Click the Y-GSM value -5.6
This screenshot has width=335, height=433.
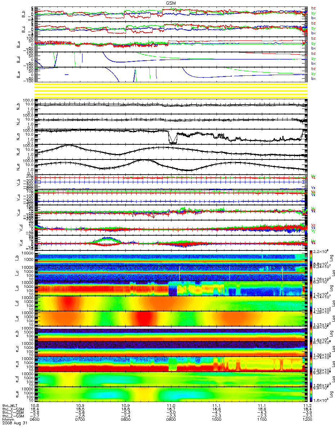[x=80, y=413]
